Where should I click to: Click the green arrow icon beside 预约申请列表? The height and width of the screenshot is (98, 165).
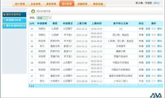[33, 11]
